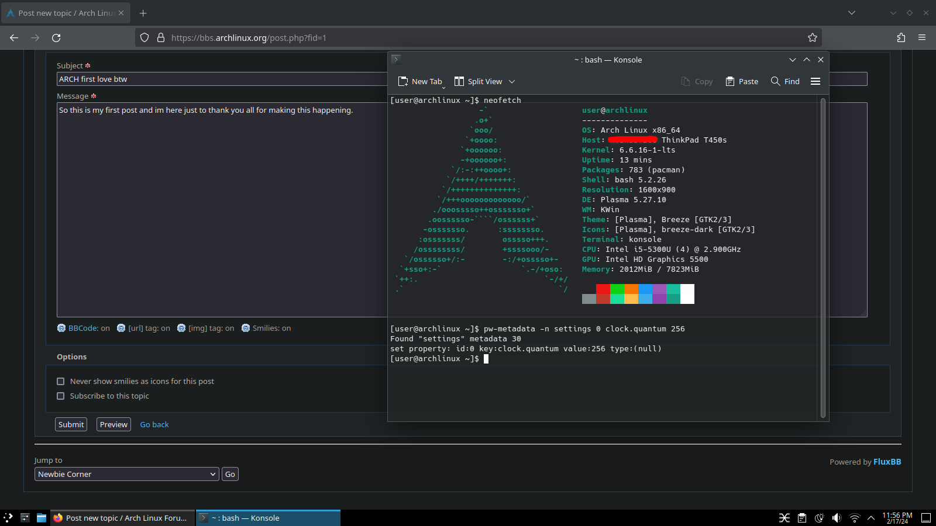The height and width of the screenshot is (526, 936).
Task: Click the Paste button in Konsole
Action: [742, 82]
